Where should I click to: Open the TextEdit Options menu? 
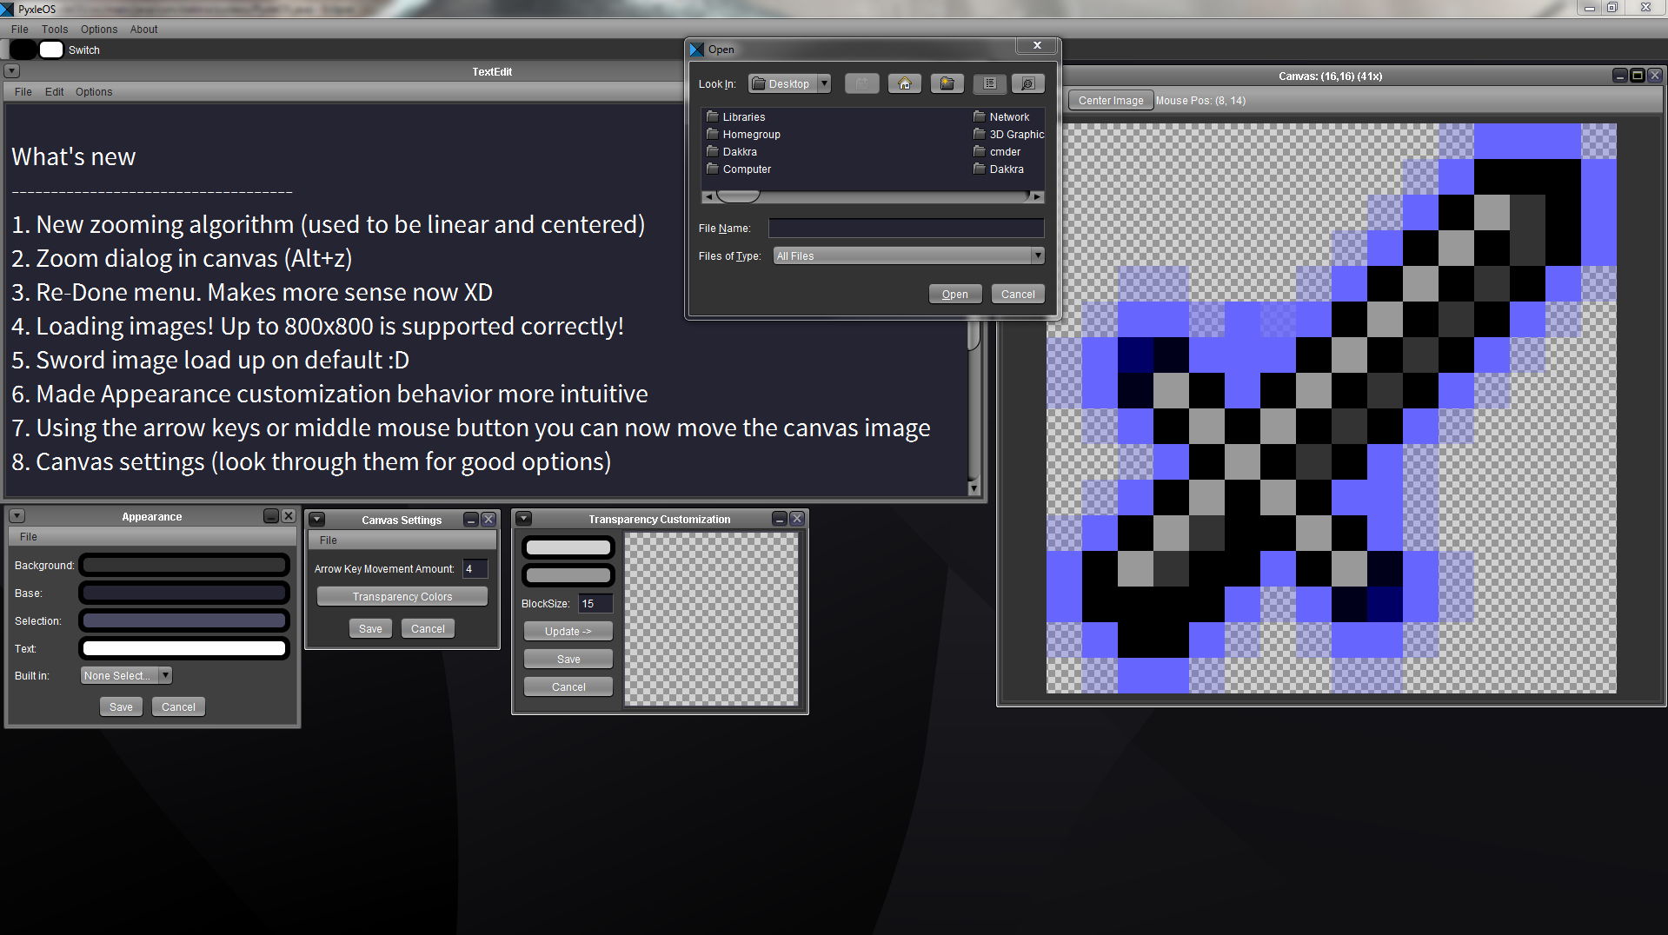click(94, 91)
